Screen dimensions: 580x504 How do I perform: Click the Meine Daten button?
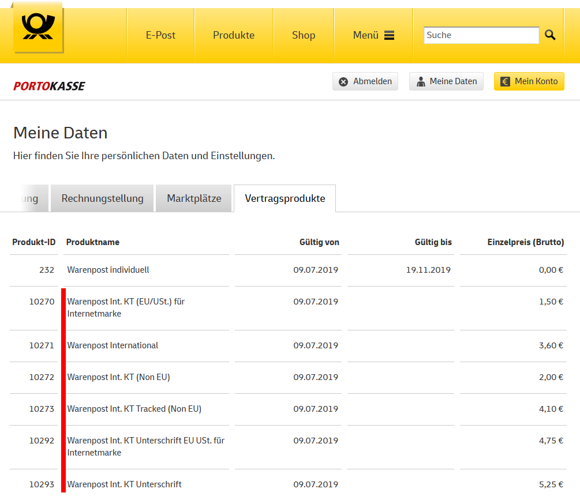point(446,81)
